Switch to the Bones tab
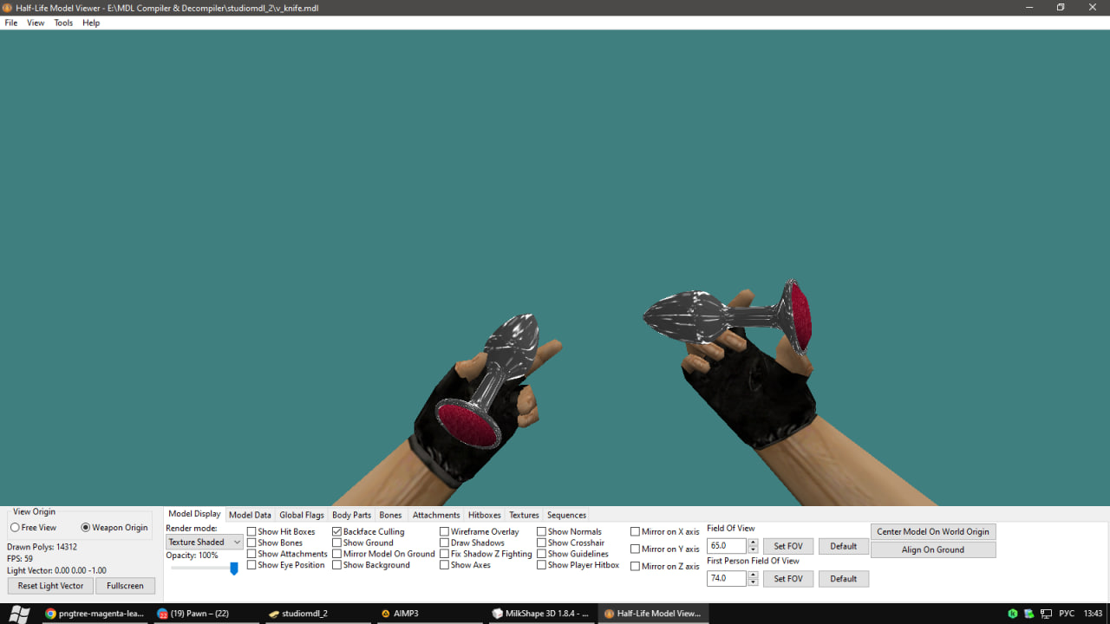1110x624 pixels. [x=390, y=515]
